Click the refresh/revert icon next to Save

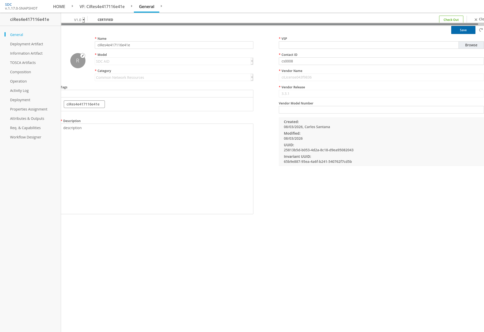click(481, 30)
